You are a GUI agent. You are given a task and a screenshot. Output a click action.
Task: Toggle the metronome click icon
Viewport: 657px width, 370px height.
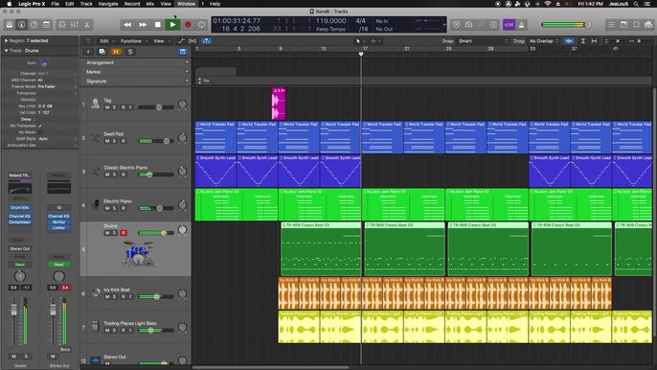coord(521,25)
